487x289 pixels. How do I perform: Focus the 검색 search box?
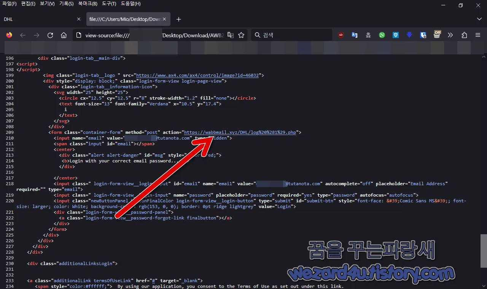point(291,35)
